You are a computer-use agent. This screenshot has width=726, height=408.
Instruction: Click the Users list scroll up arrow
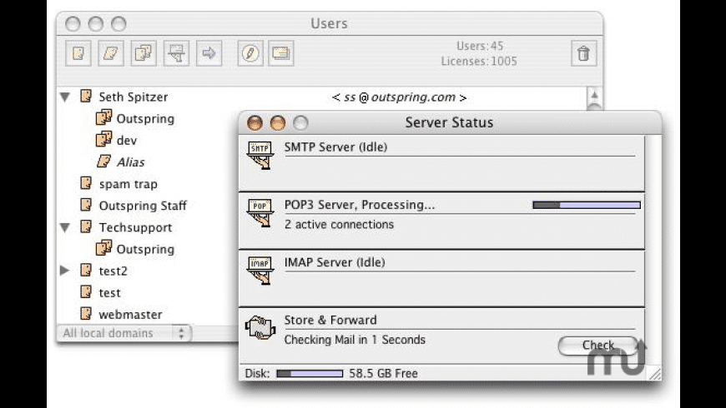(x=594, y=95)
